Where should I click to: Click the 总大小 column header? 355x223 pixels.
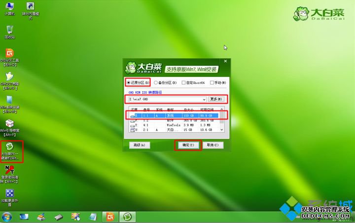pos(188,110)
